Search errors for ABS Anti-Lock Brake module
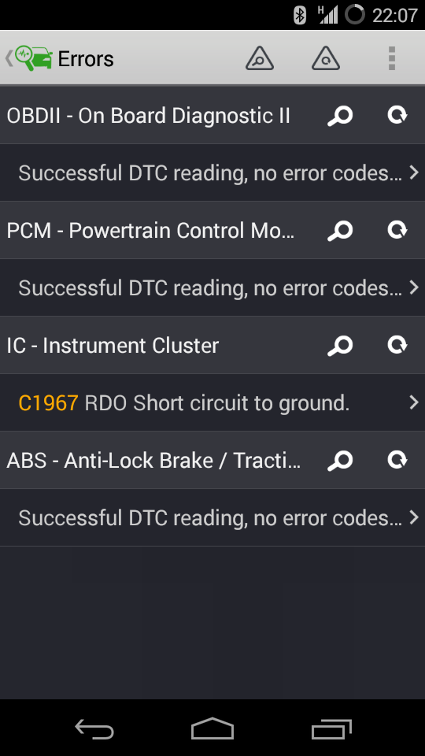 (340, 461)
